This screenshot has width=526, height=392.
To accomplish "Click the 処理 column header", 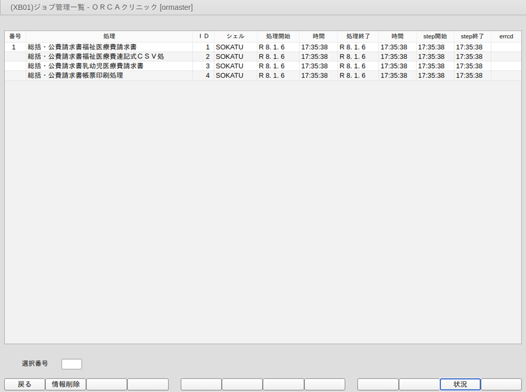I will 109,37.
